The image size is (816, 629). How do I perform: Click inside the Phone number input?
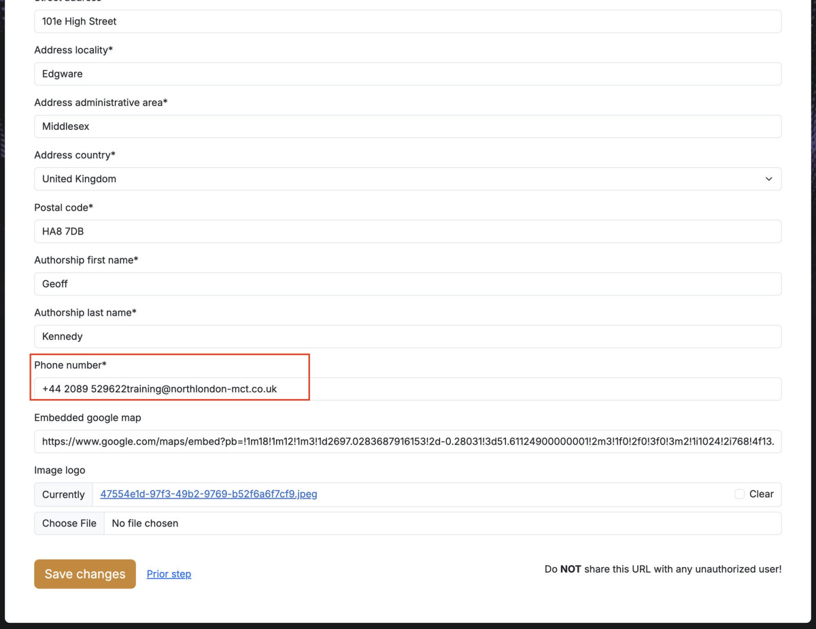click(407, 389)
